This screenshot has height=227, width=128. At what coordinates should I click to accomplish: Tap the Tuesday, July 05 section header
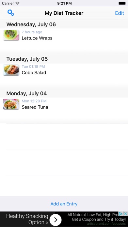pos(64,59)
